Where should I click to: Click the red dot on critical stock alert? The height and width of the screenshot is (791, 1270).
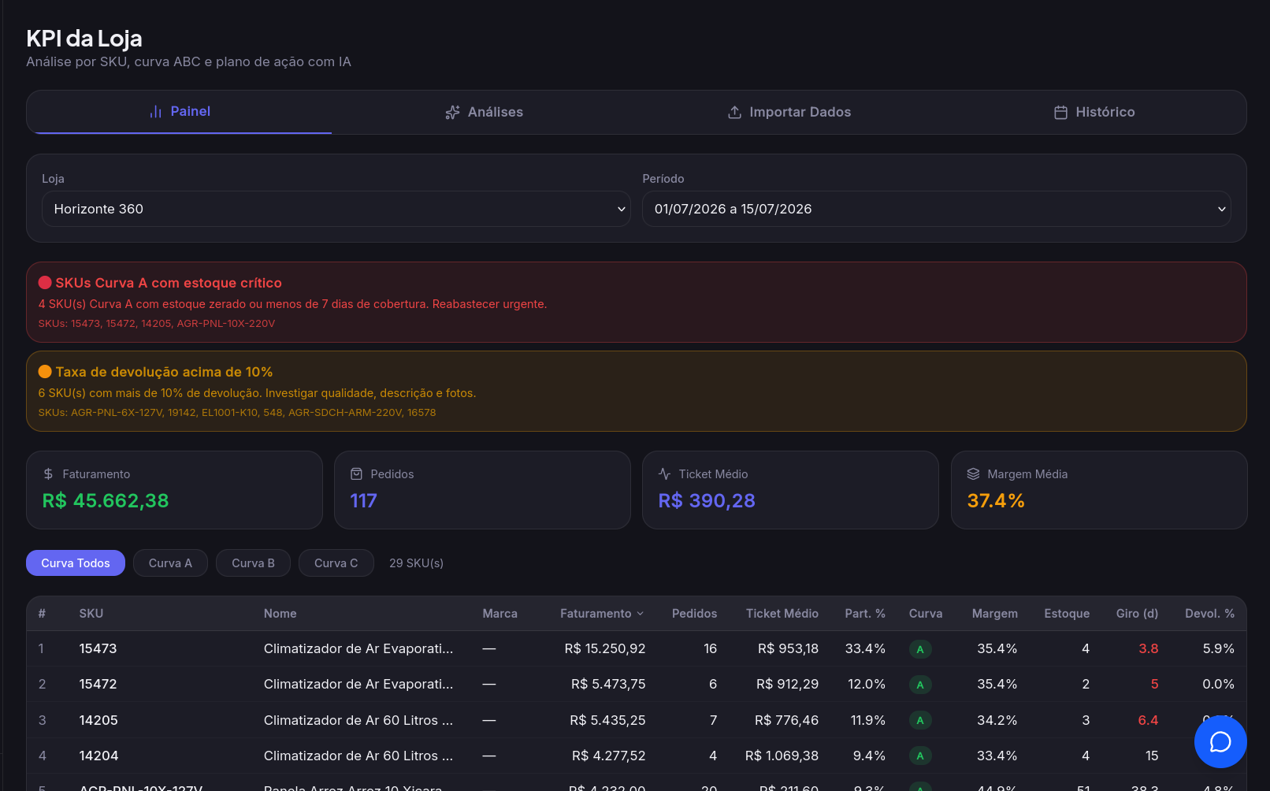click(x=45, y=283)
